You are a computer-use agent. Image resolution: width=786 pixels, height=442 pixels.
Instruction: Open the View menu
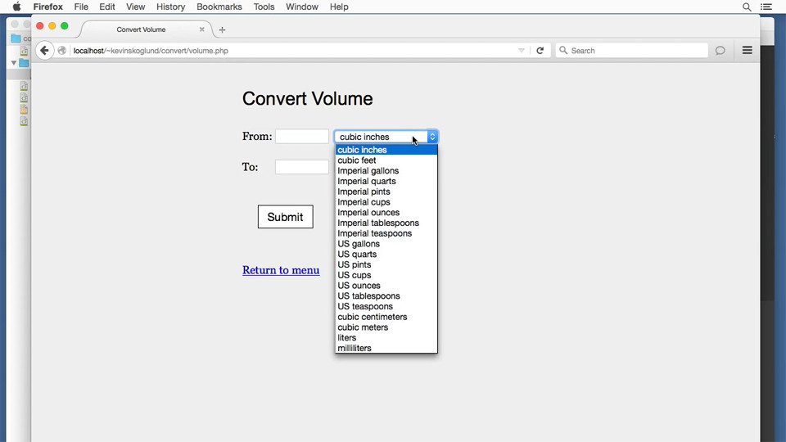(135, 7)
